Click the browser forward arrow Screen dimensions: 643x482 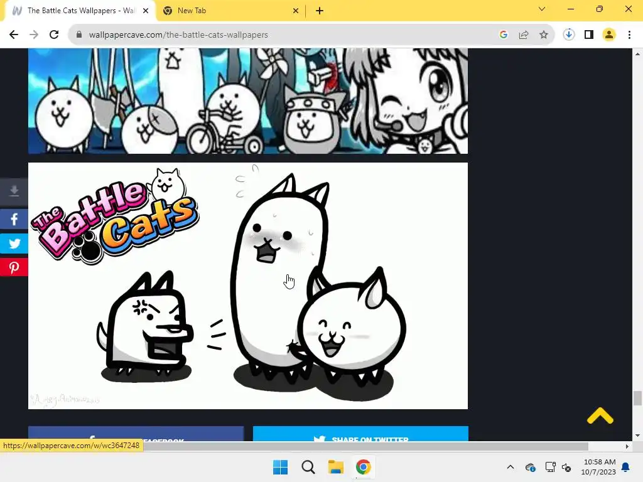34,35
